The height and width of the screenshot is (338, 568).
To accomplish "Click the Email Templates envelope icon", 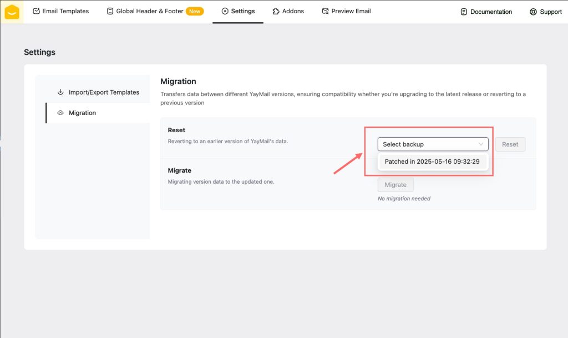I will (36, 11).
